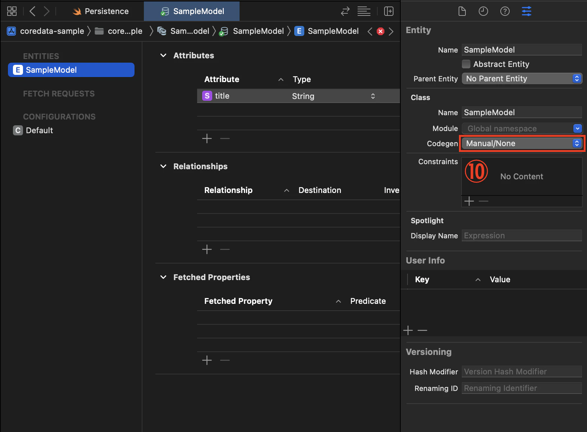The width and height of the screenshot is (587, 432).
Task: Go back with the left arrow
Action: pos(32,11)
